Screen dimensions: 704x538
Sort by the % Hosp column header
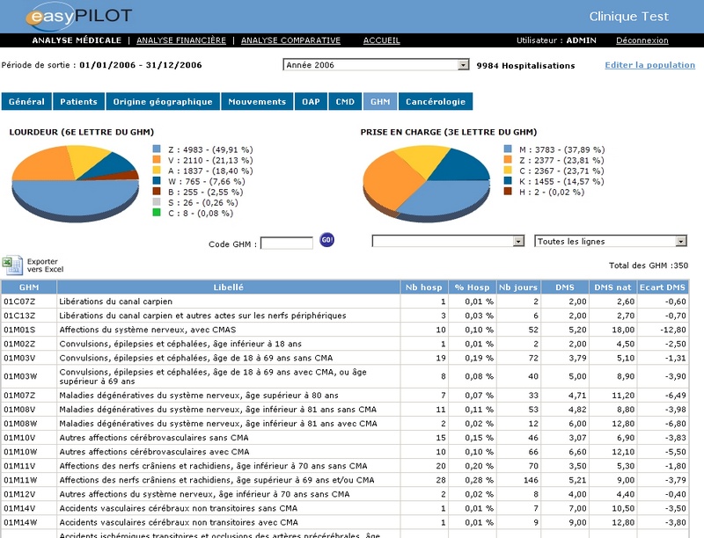tap(472, 287)
